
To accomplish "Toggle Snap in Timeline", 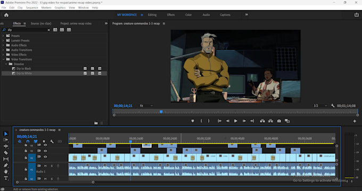I will pos(28,142).
